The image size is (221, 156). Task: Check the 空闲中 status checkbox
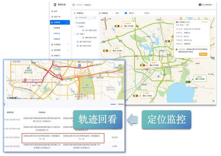pos(141,13)
